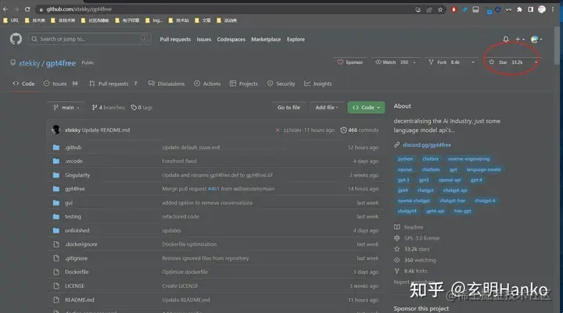Image resolution: width=563 pixels, height=313 pixels.
Task: Star the gpt4free repository
Action: (506, 62)
